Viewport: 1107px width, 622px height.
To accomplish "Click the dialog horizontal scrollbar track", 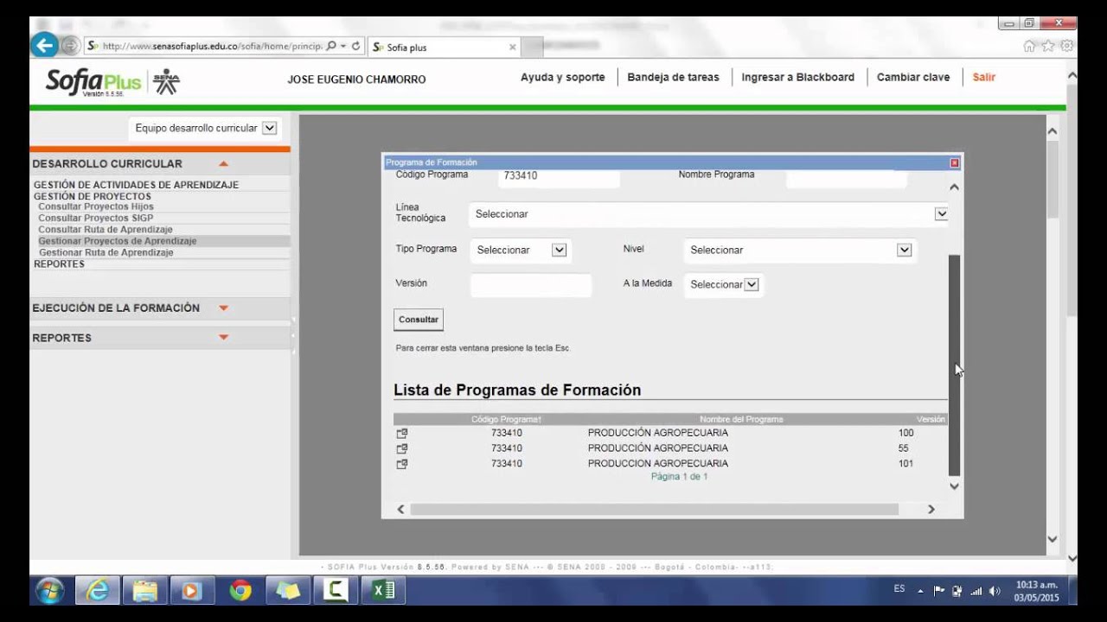I will tap(654, 510).
